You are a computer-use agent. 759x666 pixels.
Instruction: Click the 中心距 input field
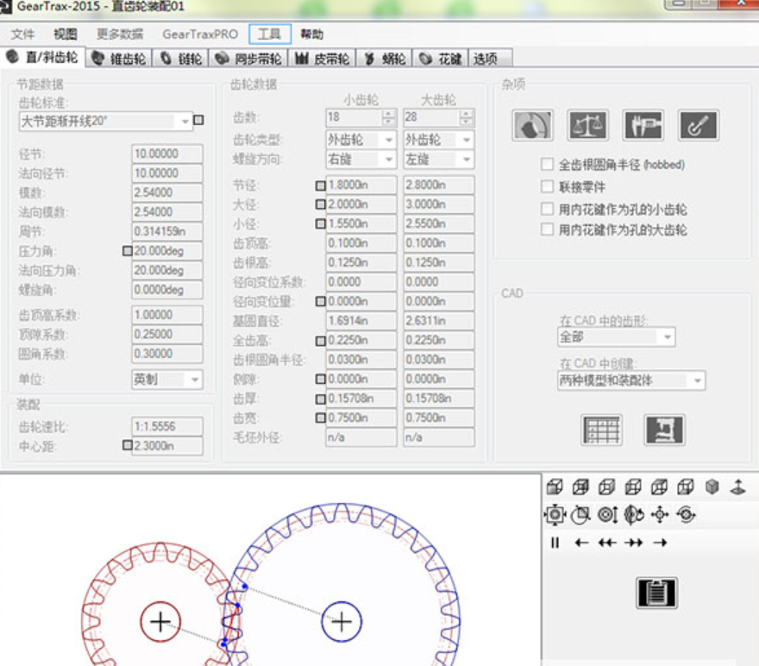(167, 446)
